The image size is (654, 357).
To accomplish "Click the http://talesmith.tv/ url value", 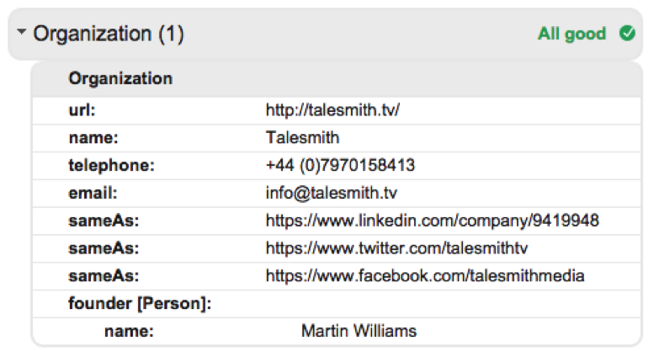I will pos(332,110).
